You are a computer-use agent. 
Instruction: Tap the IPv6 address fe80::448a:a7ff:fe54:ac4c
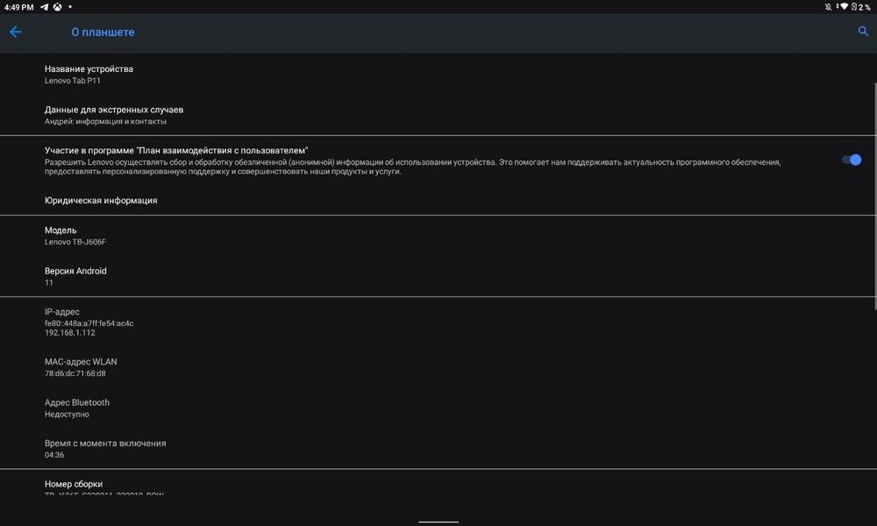pyautogui.click(x=89, y=323)
